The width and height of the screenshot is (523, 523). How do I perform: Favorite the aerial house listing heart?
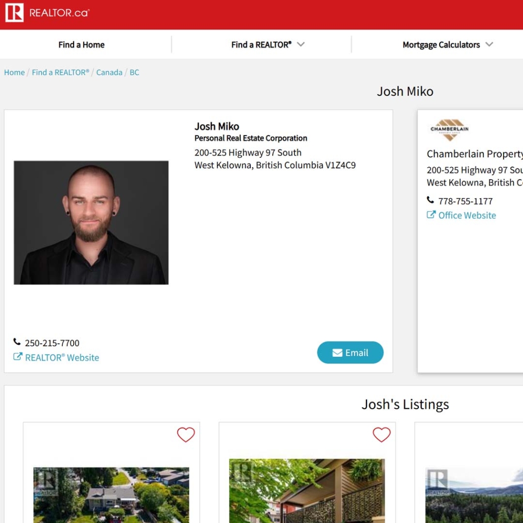186,435
